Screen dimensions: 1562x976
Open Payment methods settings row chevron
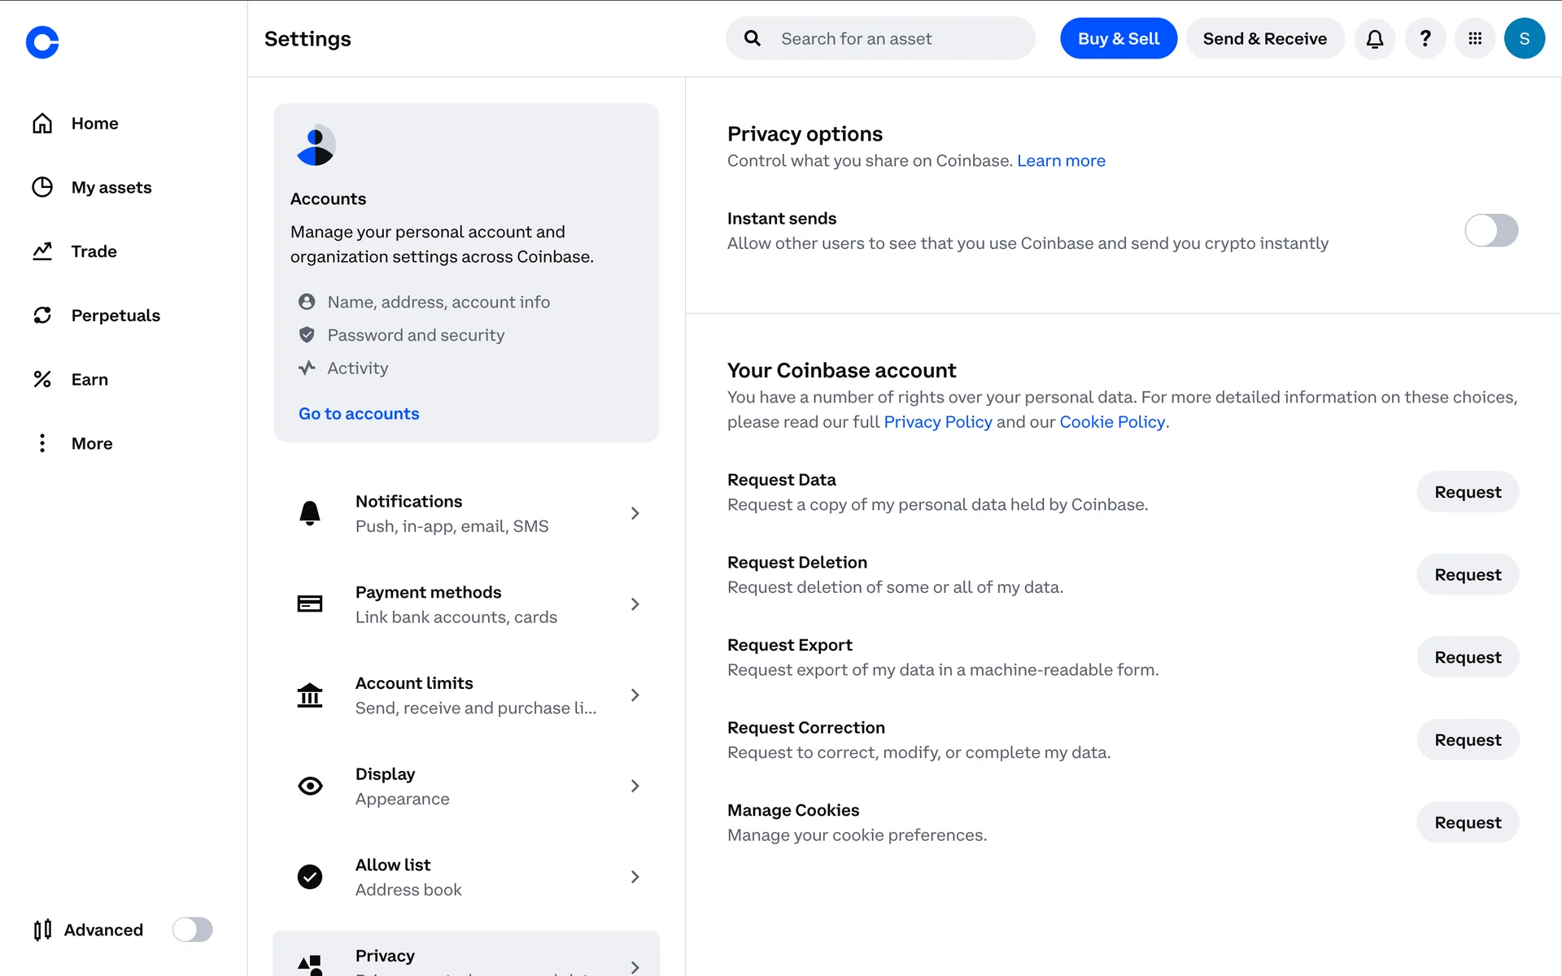tap(635, 604)
